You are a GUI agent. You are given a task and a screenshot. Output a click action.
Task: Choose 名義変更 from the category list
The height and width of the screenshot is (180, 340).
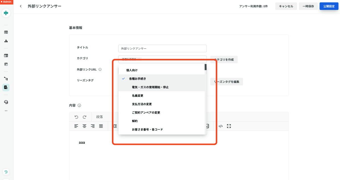click(137, 96)
